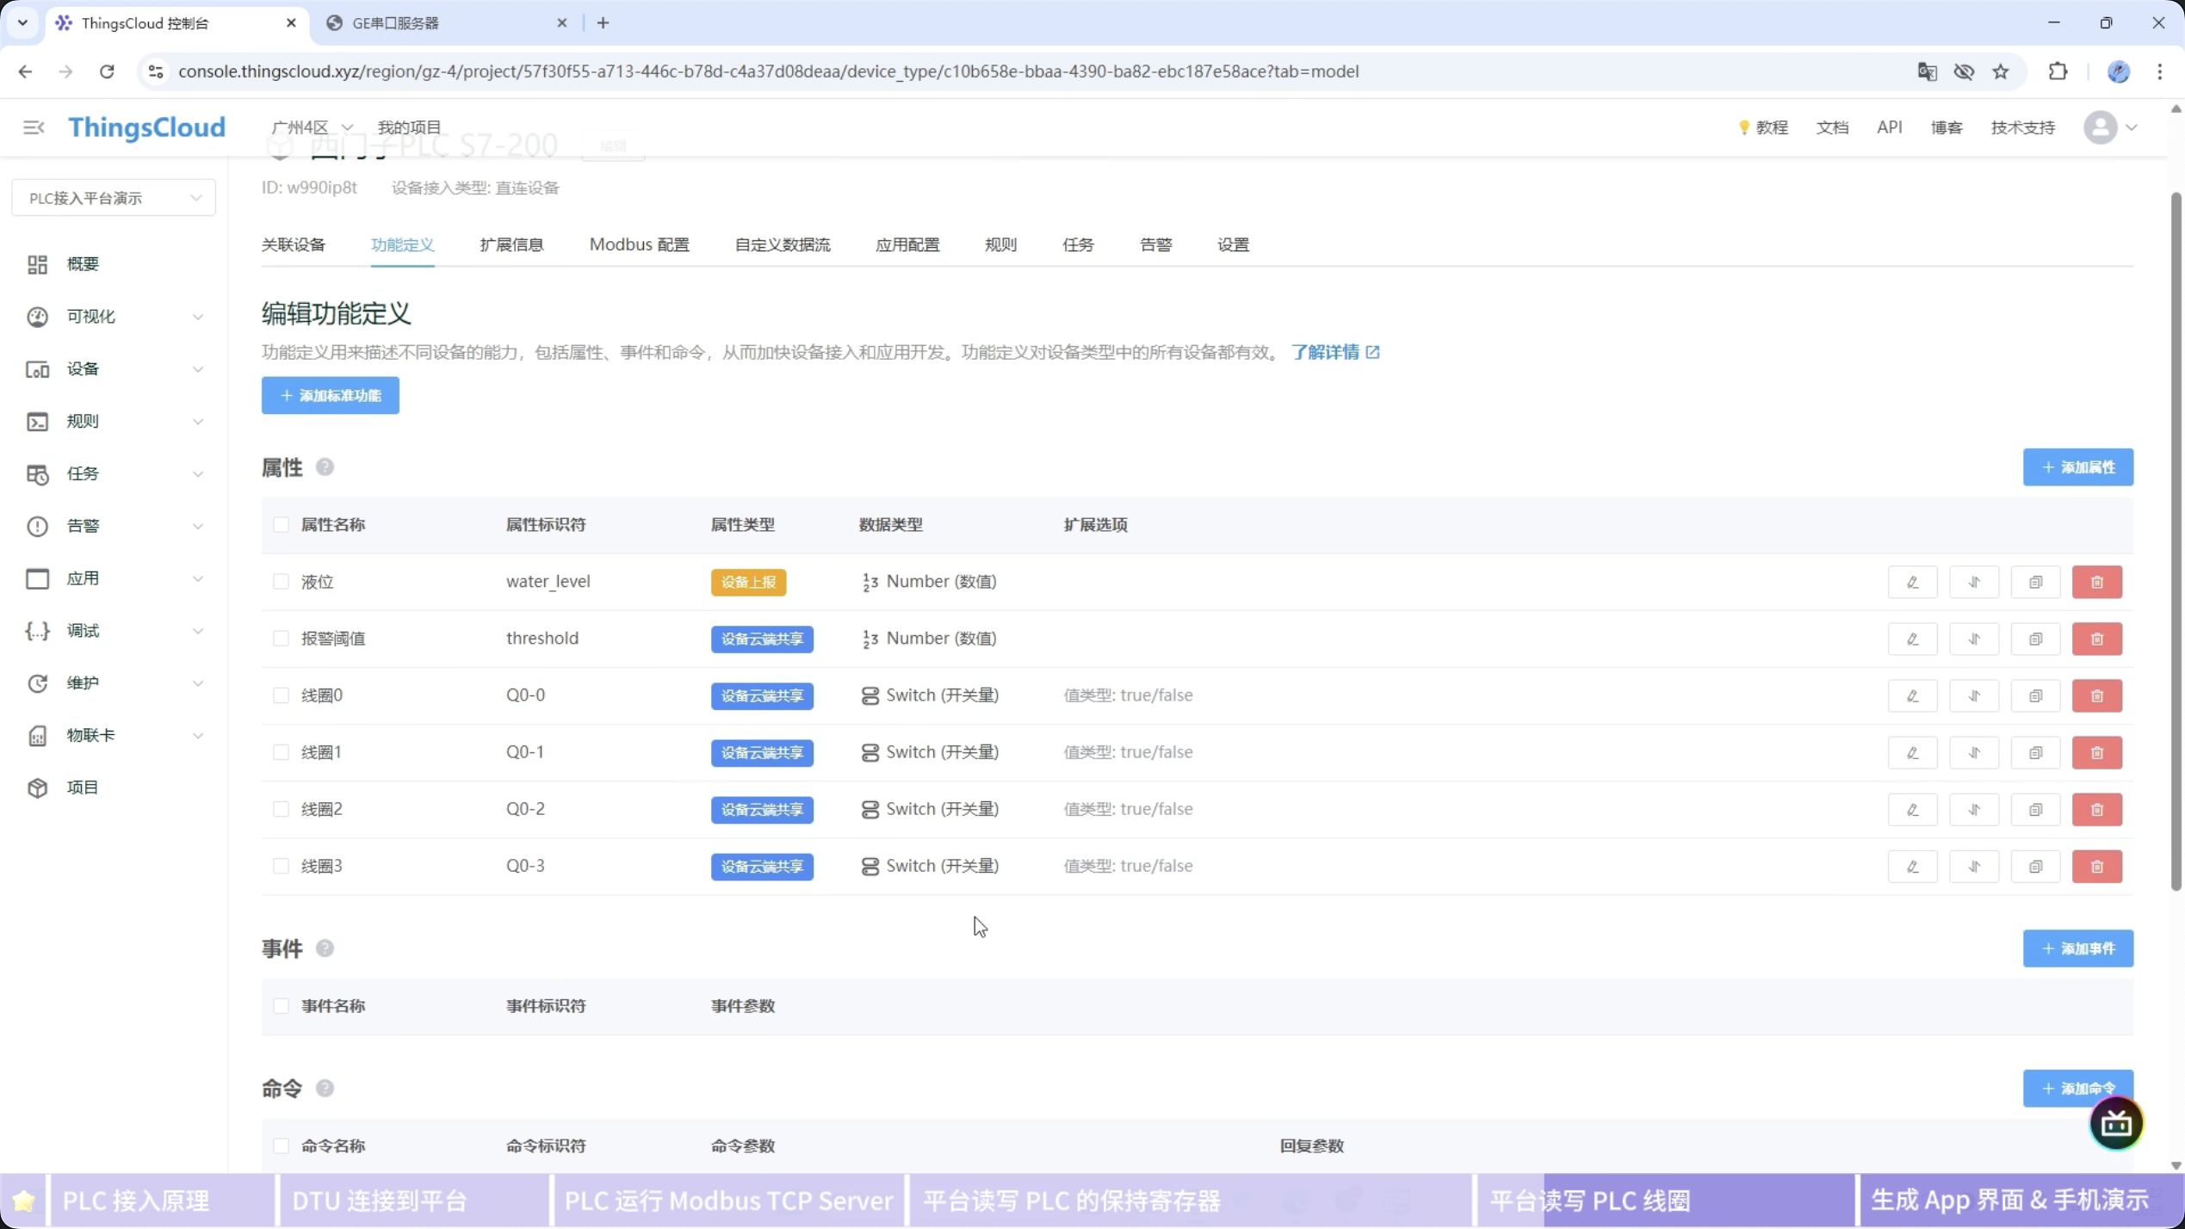Click the browser address bar URL
This screenshot has width=2185, height=1229.
[766, 71]
